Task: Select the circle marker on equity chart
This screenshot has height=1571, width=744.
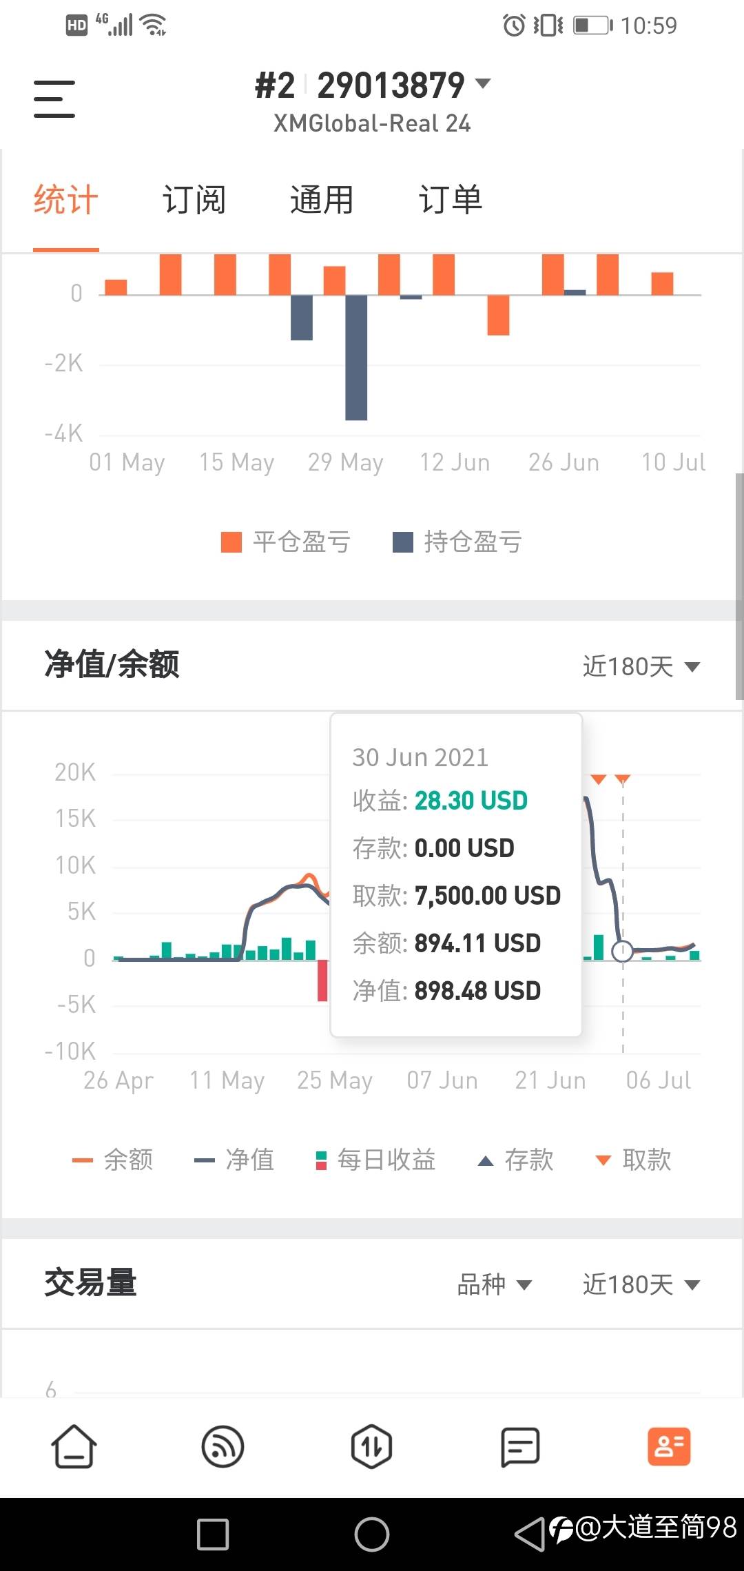Action: pos(623,951)
